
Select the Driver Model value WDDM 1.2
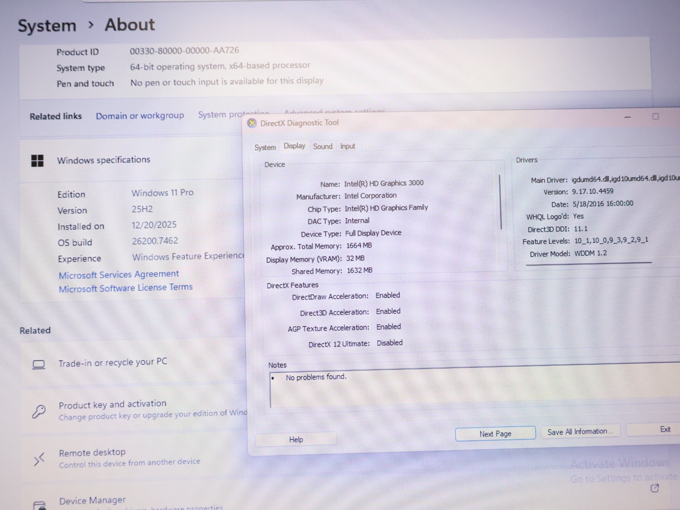[590, 253]
